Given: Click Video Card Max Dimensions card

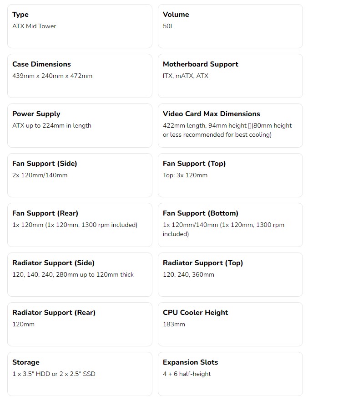Looking at the screenshot, I should [230, 126].
